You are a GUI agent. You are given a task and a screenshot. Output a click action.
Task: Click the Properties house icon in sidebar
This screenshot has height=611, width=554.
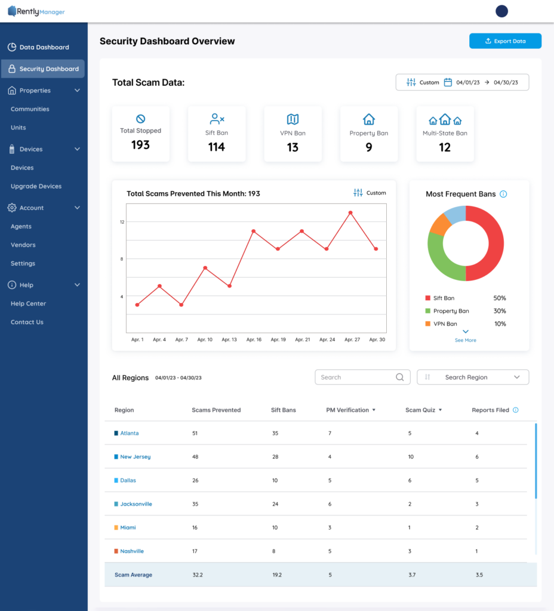pyautogui.click(x=12, y=91)
